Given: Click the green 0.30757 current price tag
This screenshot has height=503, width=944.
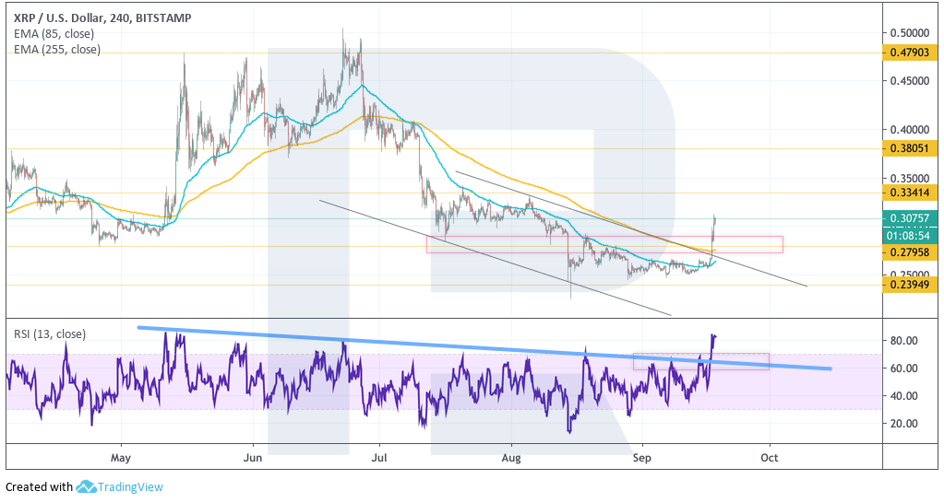Looking at the screenshot, I should (910, 218).
